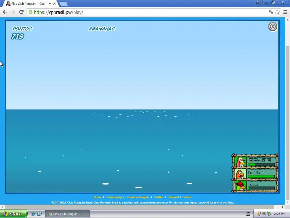Bookmark this page with star icon
Image resolution: width=290 pixels, height=218 pixels.
pyautogui.click(x=277, y=12)
